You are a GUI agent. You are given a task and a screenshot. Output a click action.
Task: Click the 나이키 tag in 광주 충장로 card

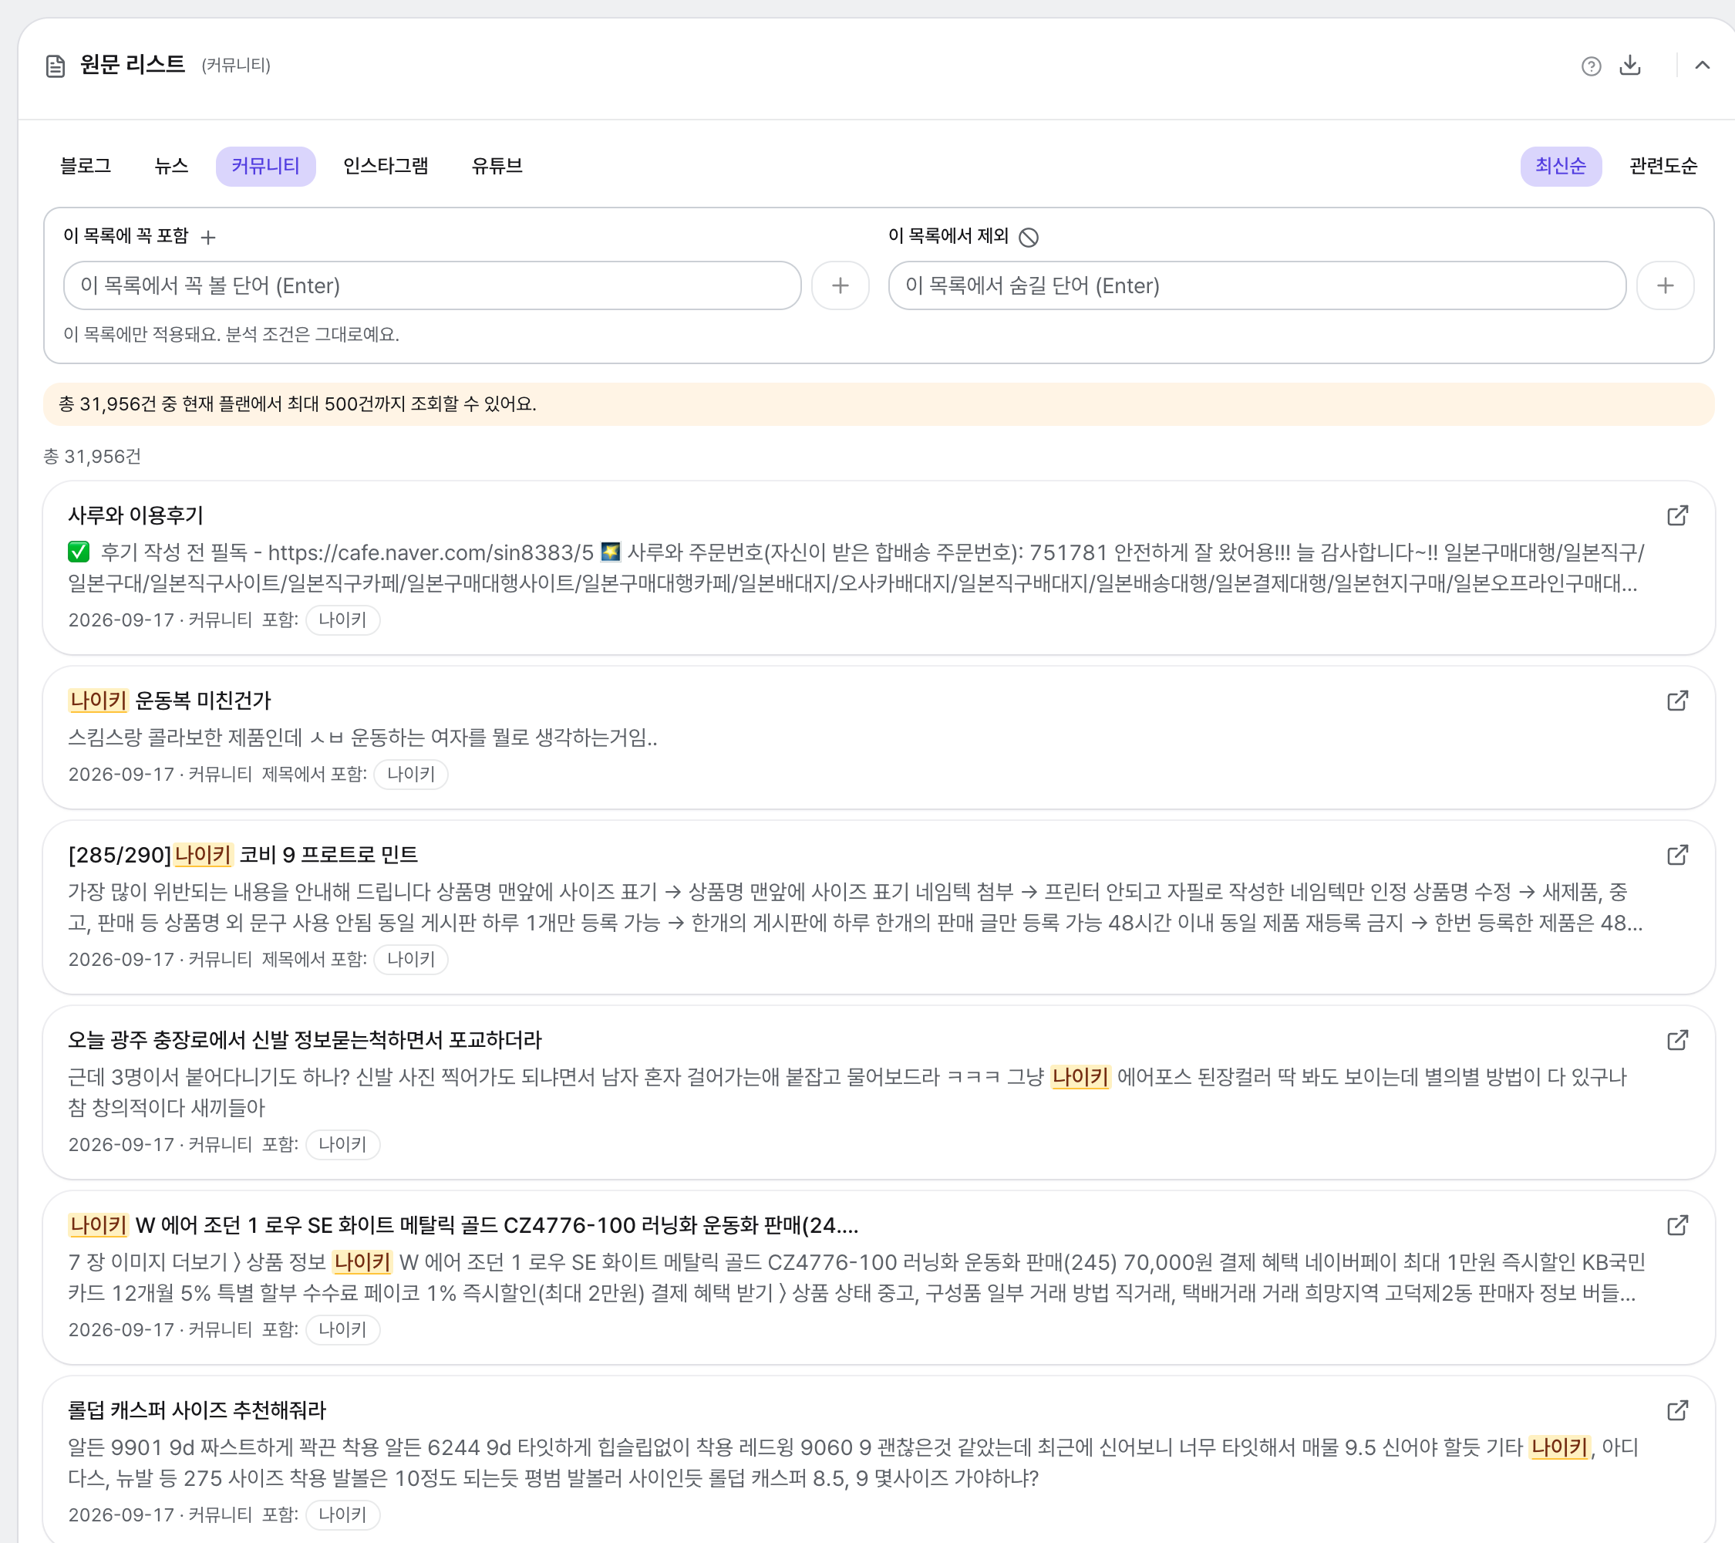342,1145
